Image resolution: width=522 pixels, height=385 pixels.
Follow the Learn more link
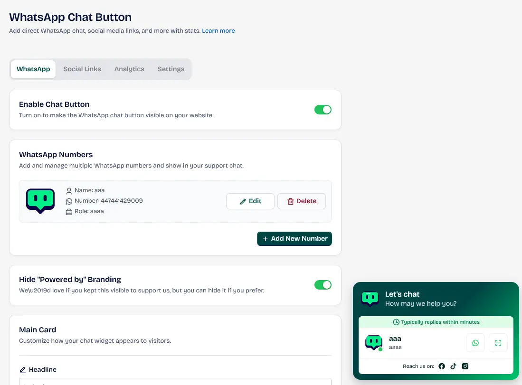[x=218, y=30]
